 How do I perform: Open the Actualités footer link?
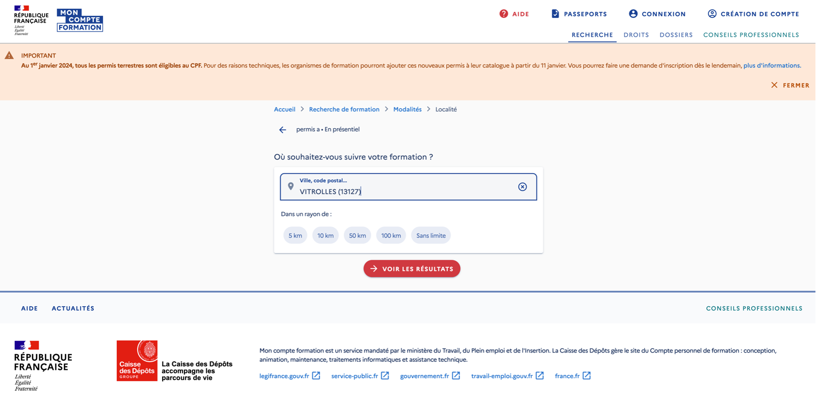pyautogui.click(x=73, y=308)
